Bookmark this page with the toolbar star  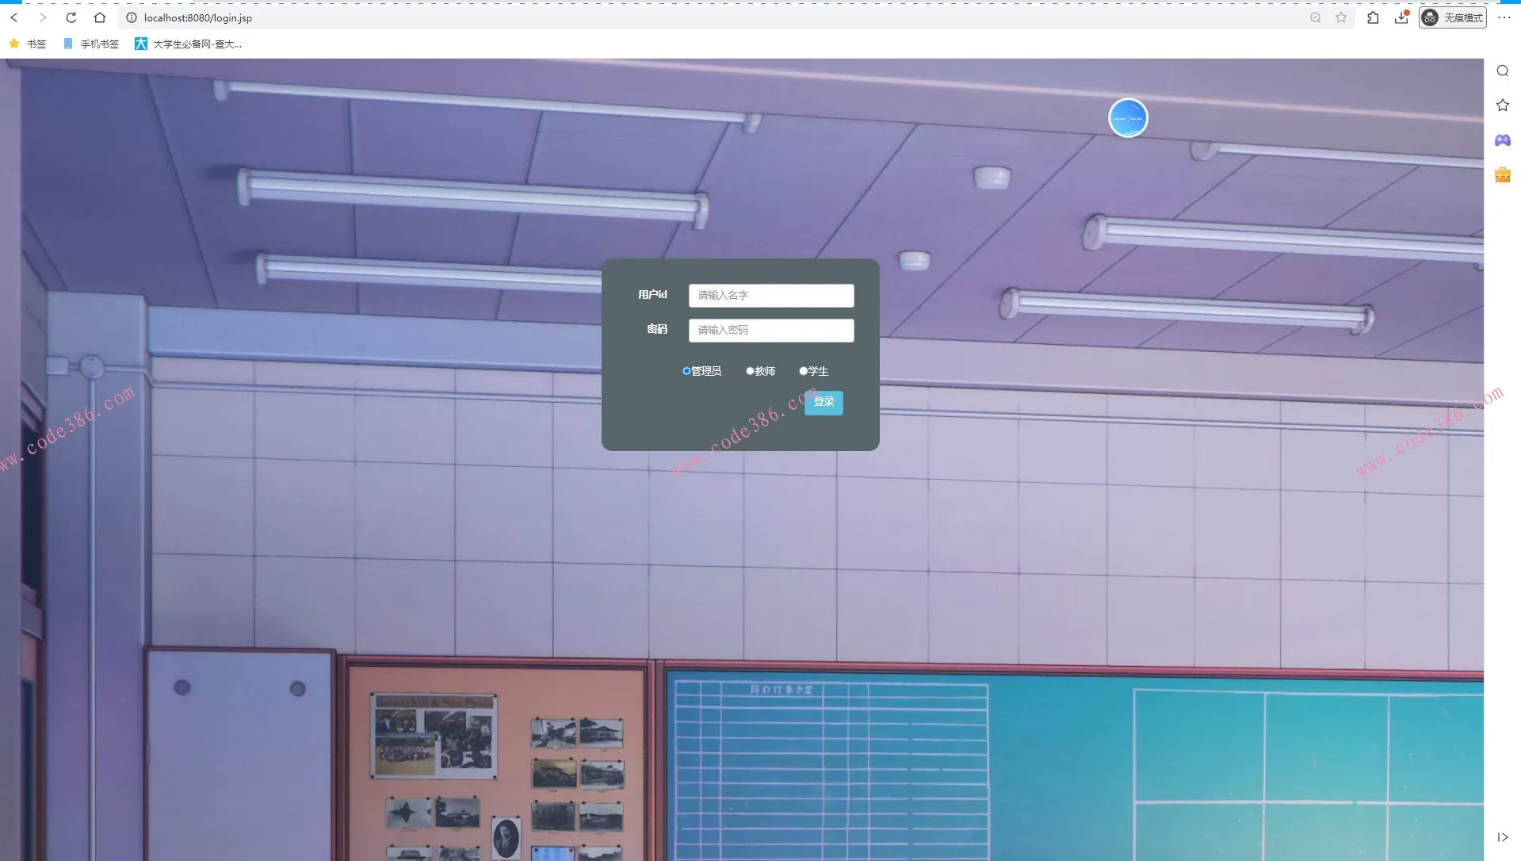pos(1341,17)
